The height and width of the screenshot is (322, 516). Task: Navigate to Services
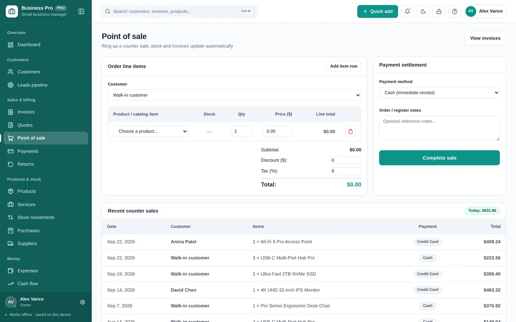[46, 205]
